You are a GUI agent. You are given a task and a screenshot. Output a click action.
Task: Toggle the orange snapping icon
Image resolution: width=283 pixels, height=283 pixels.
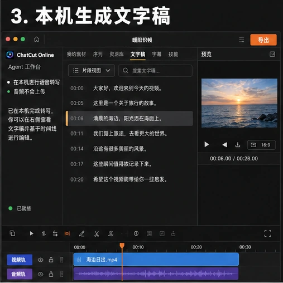[67, 233]
